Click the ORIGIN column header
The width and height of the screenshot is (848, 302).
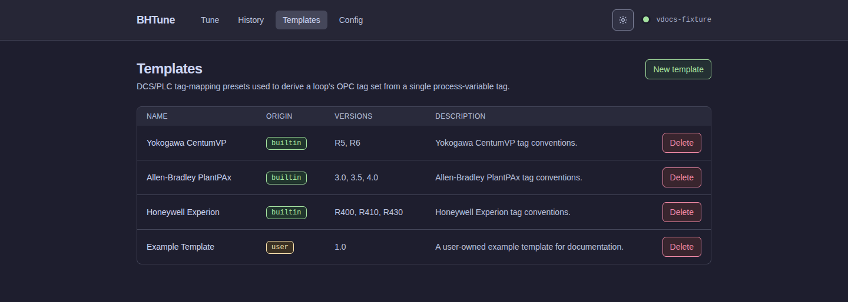click(x=279, y=116)
